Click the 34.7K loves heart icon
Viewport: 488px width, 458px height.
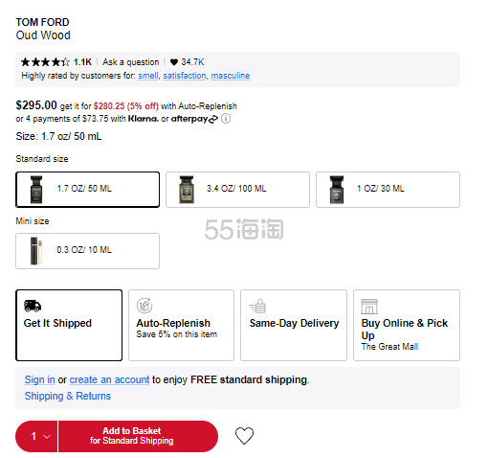coord(174,62)
